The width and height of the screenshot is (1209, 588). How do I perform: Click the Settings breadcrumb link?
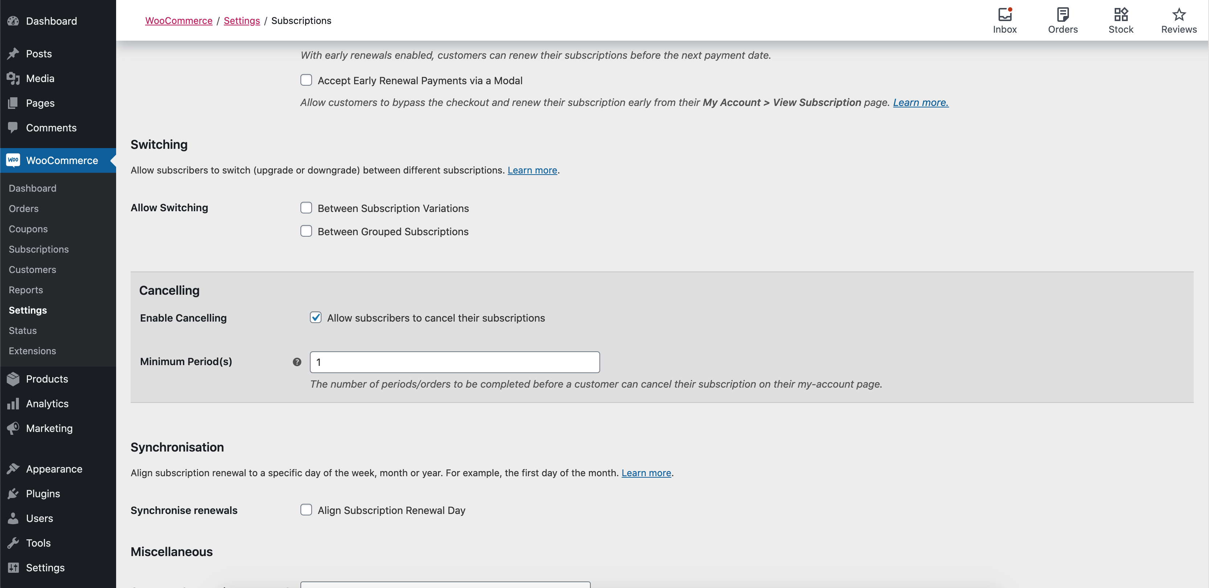241,20
